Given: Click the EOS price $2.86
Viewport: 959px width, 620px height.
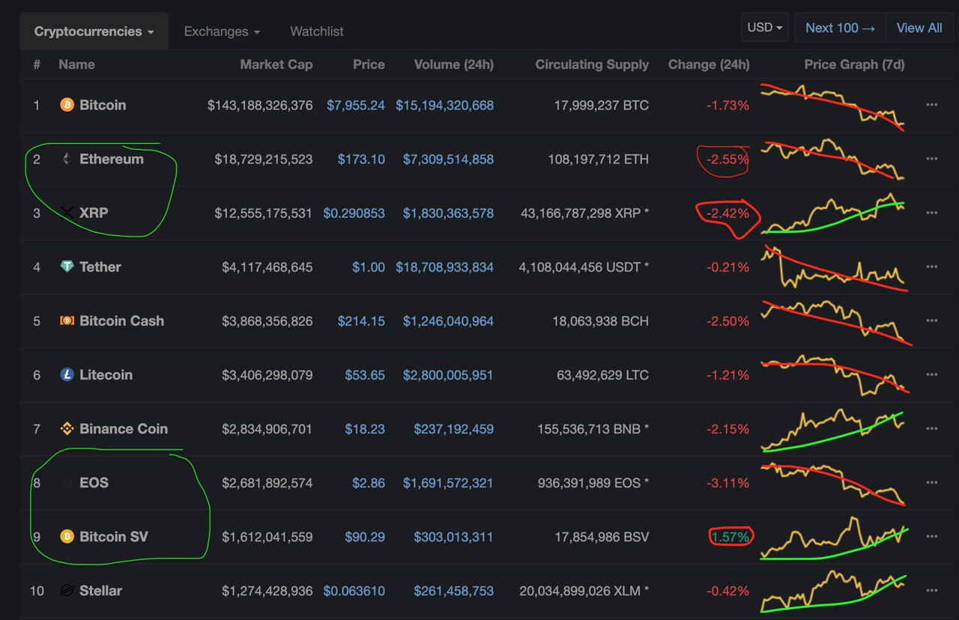Looking at the screenshot, I should click(369, 482).
